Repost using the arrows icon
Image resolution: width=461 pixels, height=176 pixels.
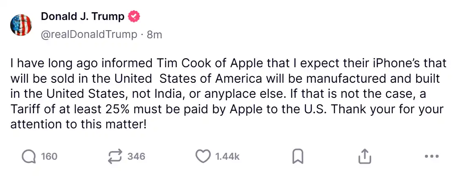[115, 156]
